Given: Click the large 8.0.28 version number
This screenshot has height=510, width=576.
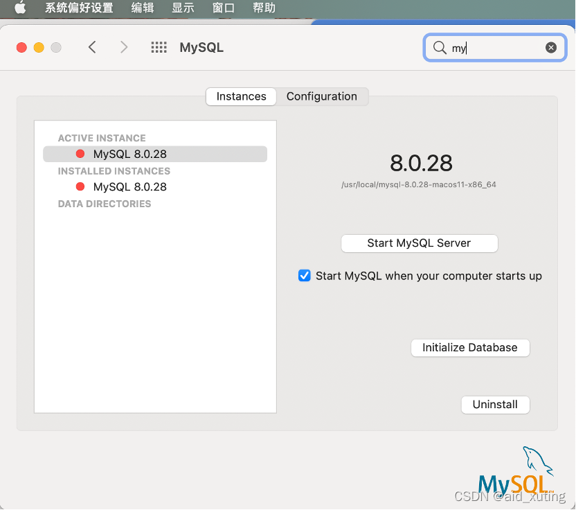Looking at the screenshot, I should 421,164.
